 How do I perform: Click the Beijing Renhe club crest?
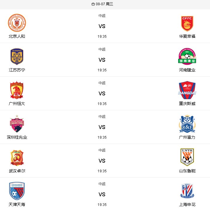(17, 23)
